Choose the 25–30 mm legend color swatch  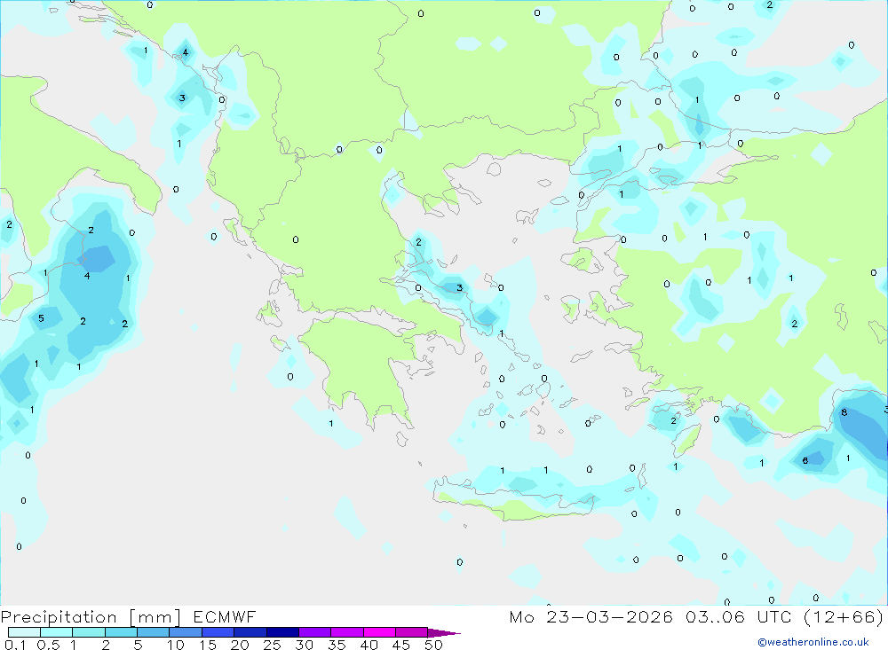point(282,632)
